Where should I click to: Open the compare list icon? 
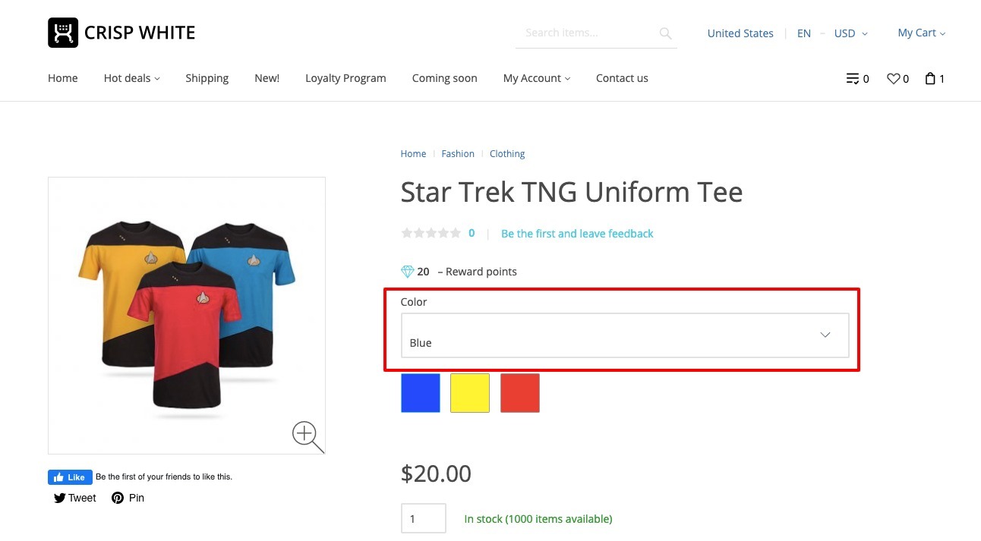(x=853, y=78)
